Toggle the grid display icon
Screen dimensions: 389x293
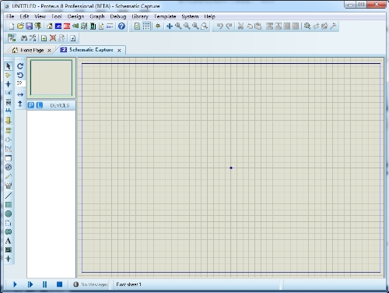146,26
